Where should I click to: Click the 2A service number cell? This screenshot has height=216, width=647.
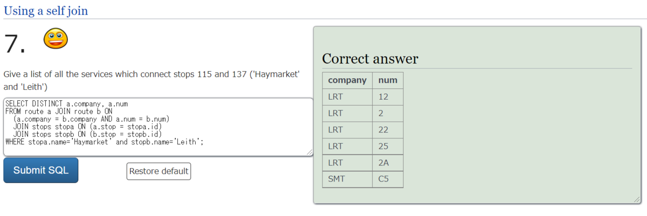click(x=388, y=163)
